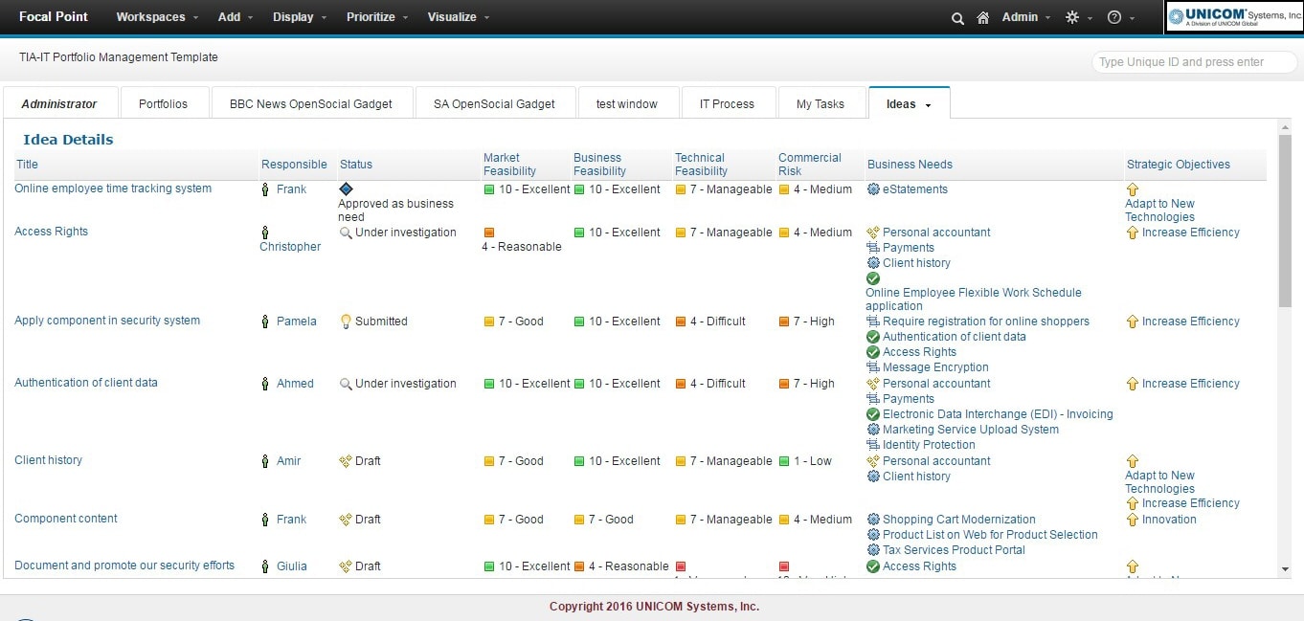Click the Focal Point brand link
This screenshot has height=621, width=1304.
pos(54,16)
